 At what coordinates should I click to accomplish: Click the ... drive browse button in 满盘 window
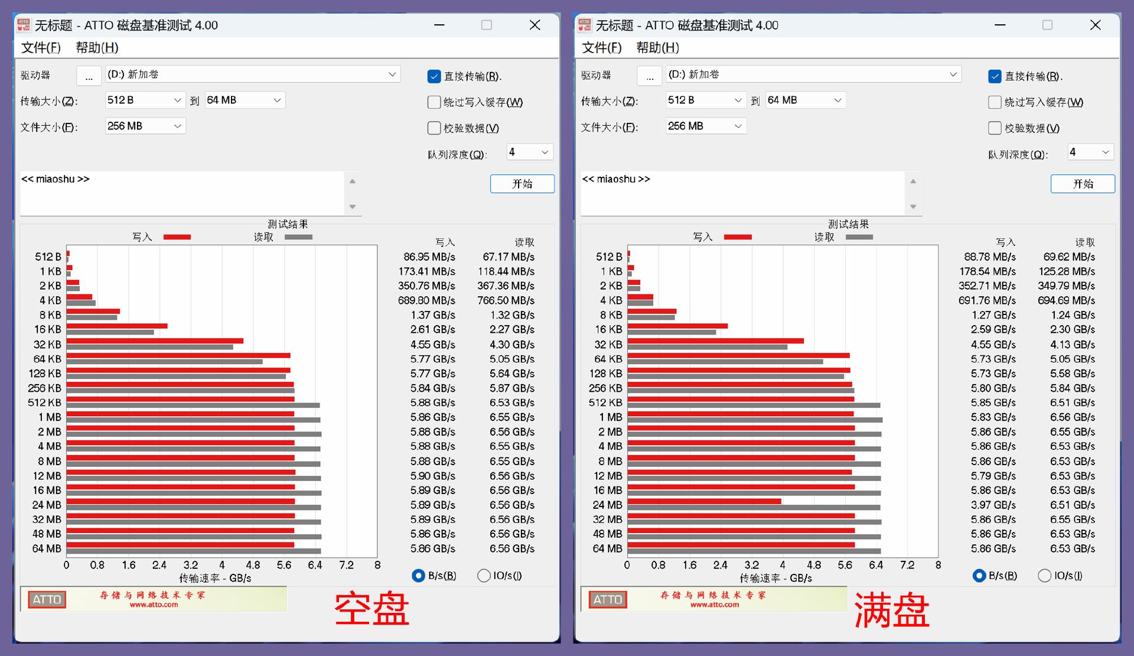[x=650, y=75]
